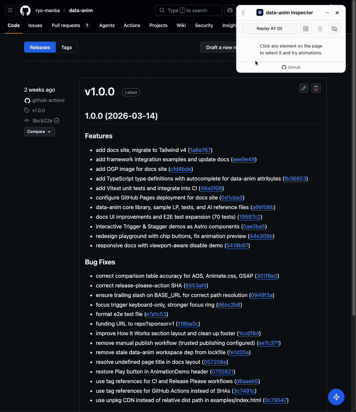The height and width of the screenshot is (412, 356).
Task: Open the Compare dropdown
Action: (39, 132)
